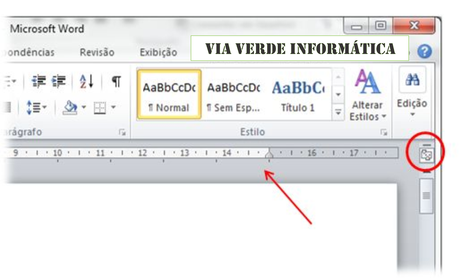Click the split window handle above ruler button
Image resolution: width=462 pixels, height=278 pixels.
coord(426,145)
